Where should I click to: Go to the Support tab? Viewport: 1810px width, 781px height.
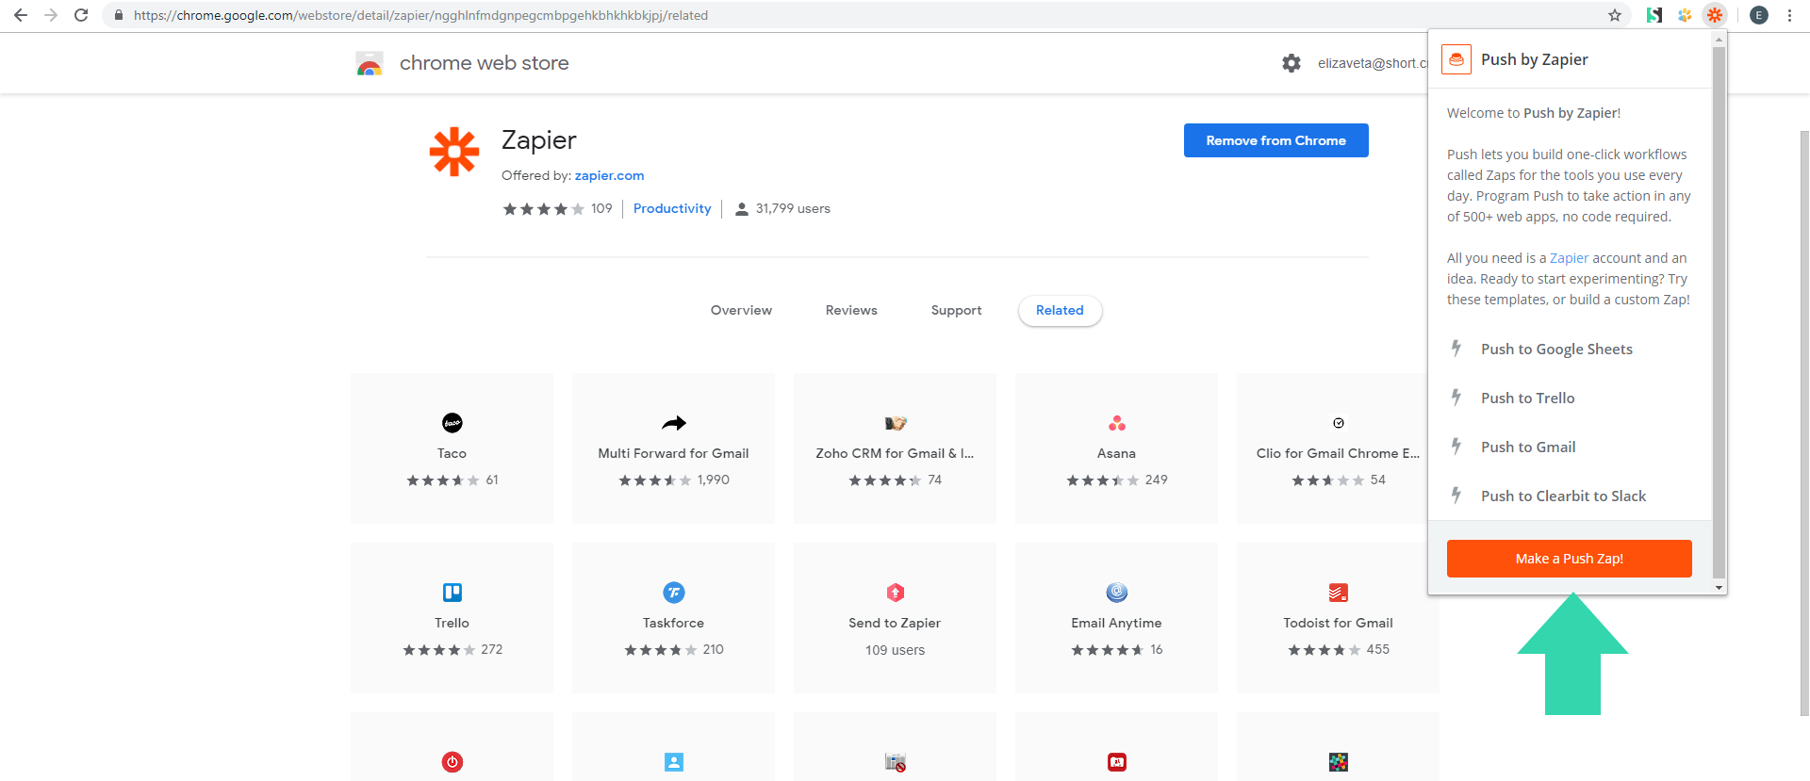point(956,310)
